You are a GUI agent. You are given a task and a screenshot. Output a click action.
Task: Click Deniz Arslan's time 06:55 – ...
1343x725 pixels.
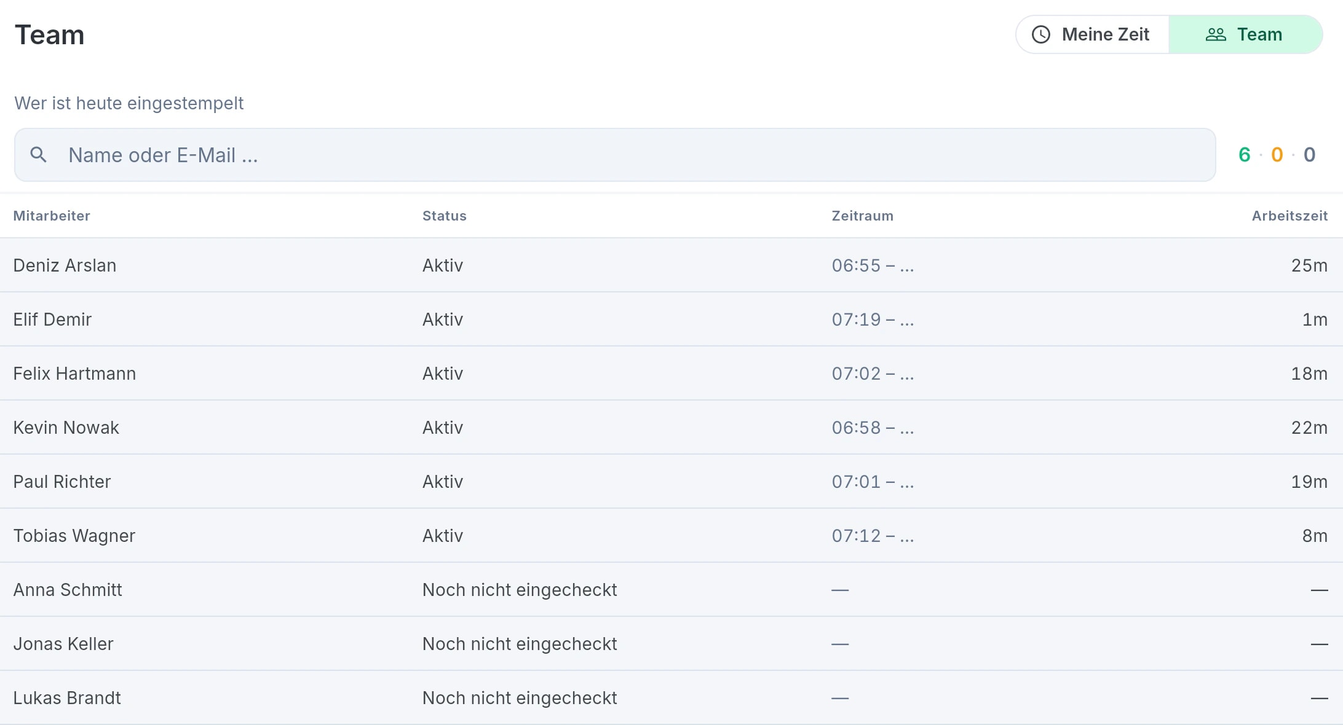[873, 265]
